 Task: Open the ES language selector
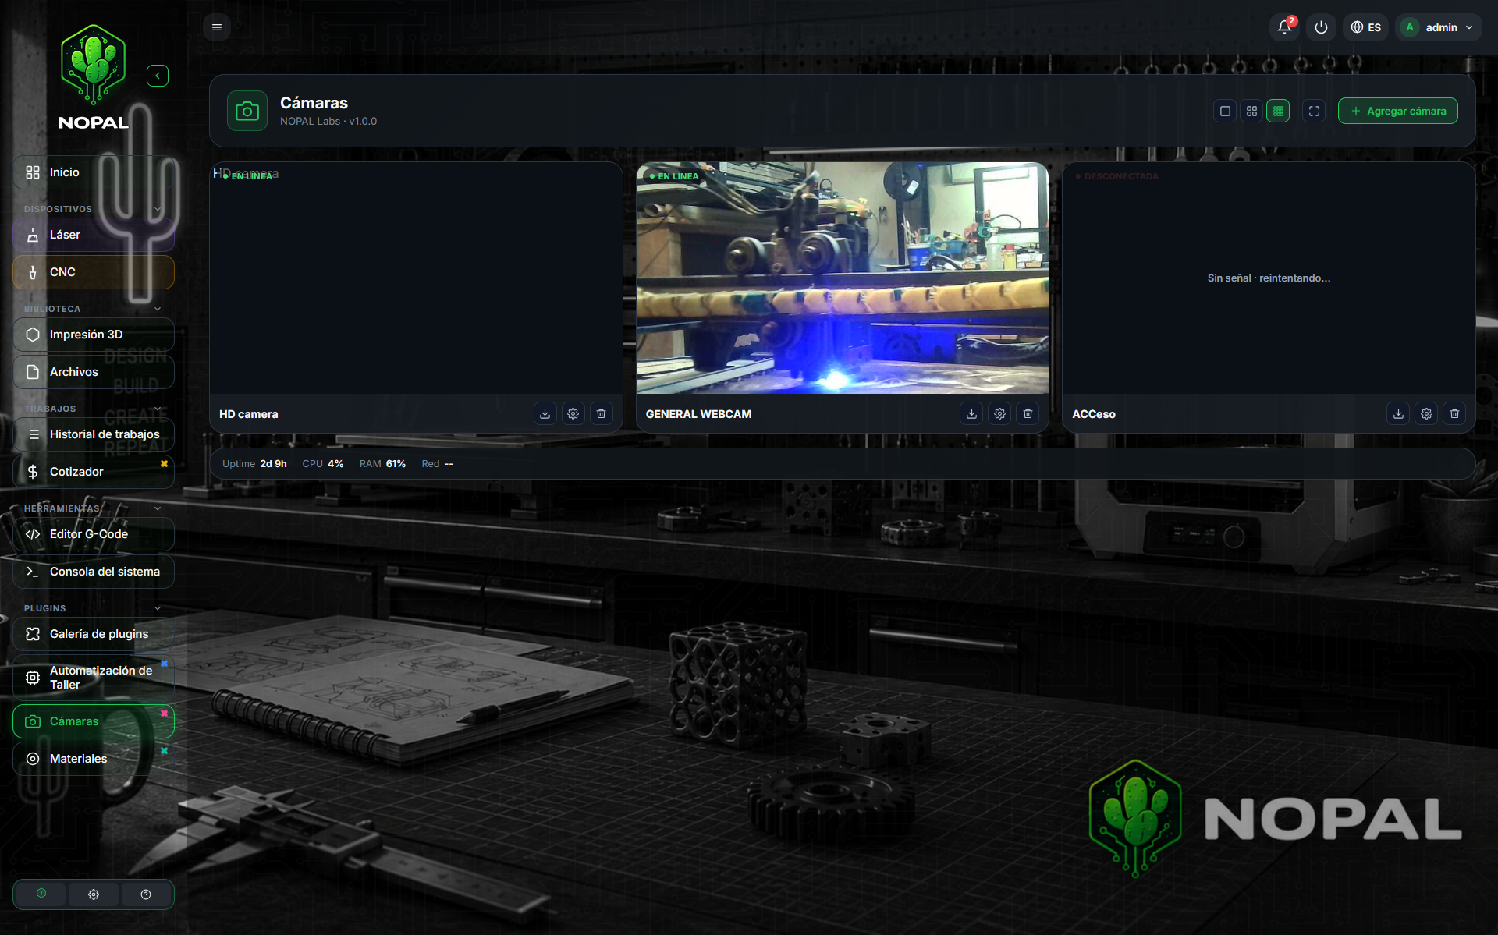click(x=1365, y=27)
